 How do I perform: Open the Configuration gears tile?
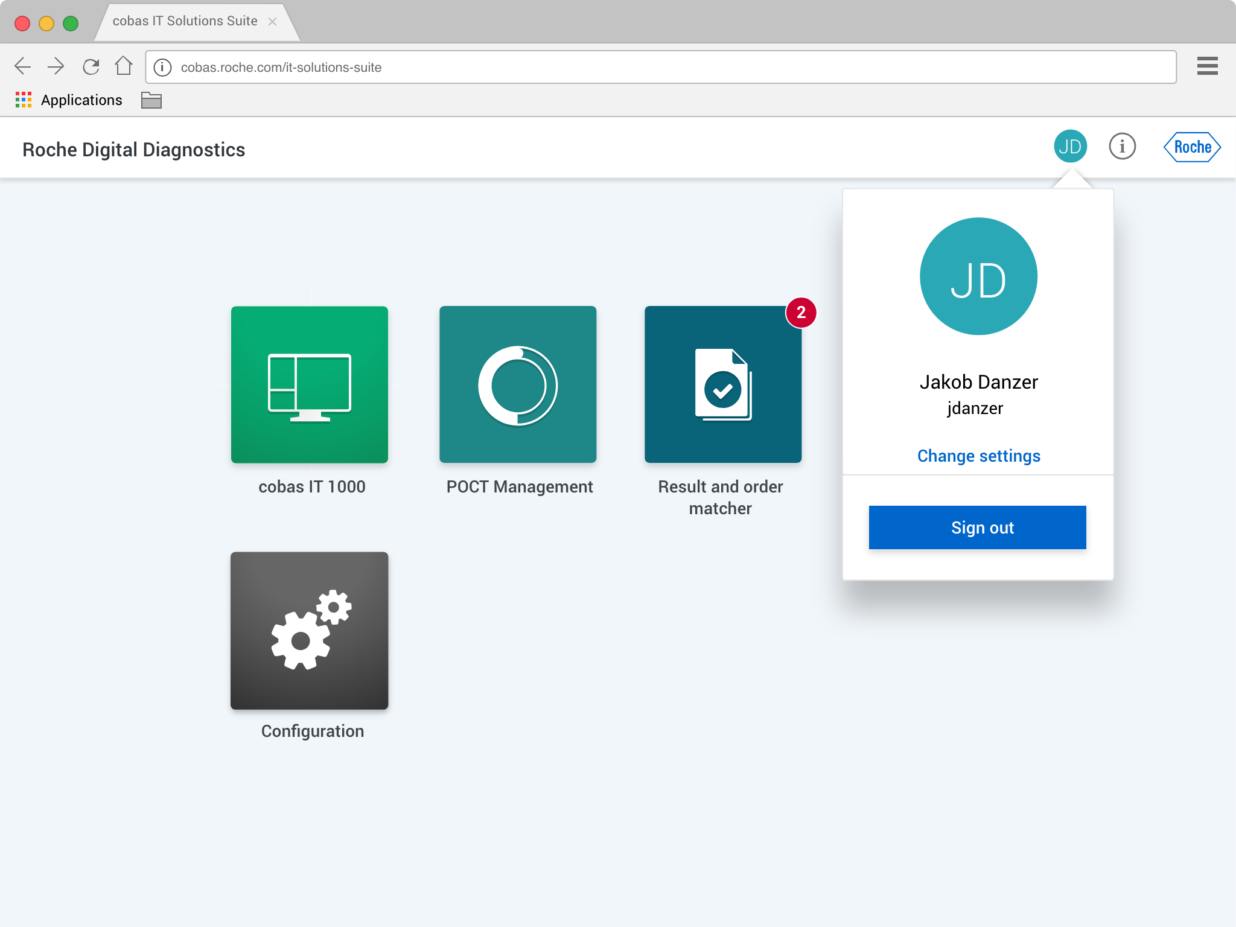click(x=309, y=630)
